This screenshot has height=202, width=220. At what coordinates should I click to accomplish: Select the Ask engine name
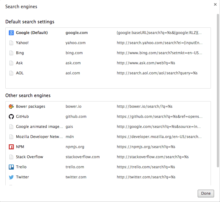19,63
